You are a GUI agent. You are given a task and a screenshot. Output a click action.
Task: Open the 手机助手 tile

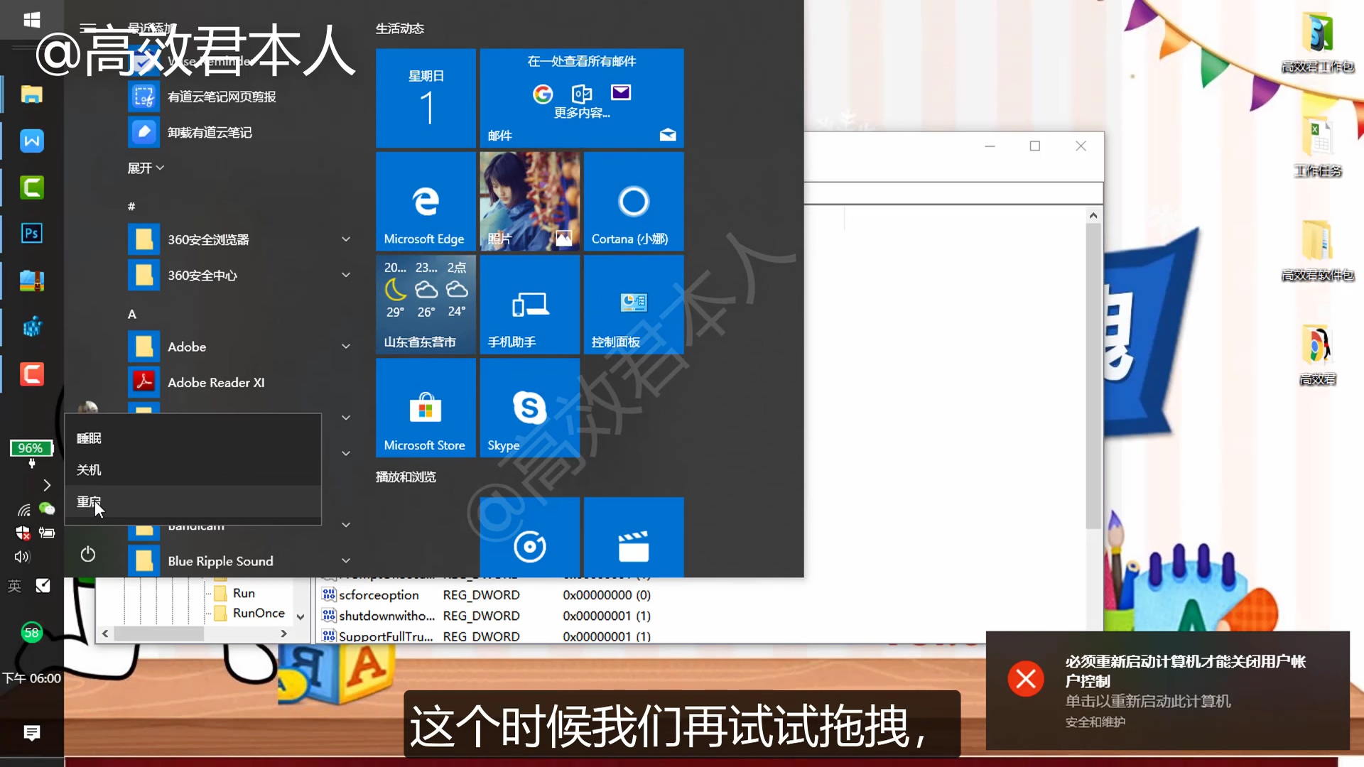529,305
